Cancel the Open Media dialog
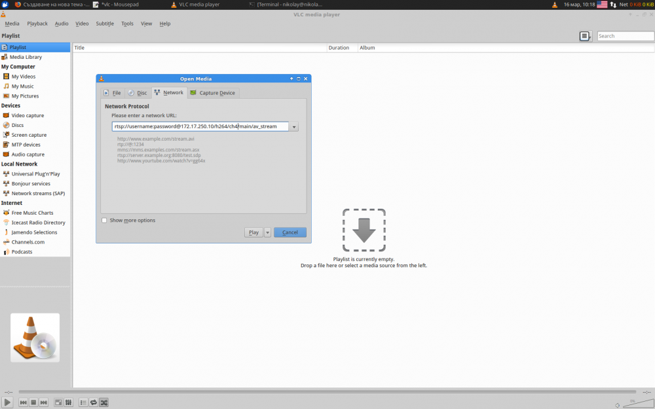The image size is (655, 409). click(290, 232)
